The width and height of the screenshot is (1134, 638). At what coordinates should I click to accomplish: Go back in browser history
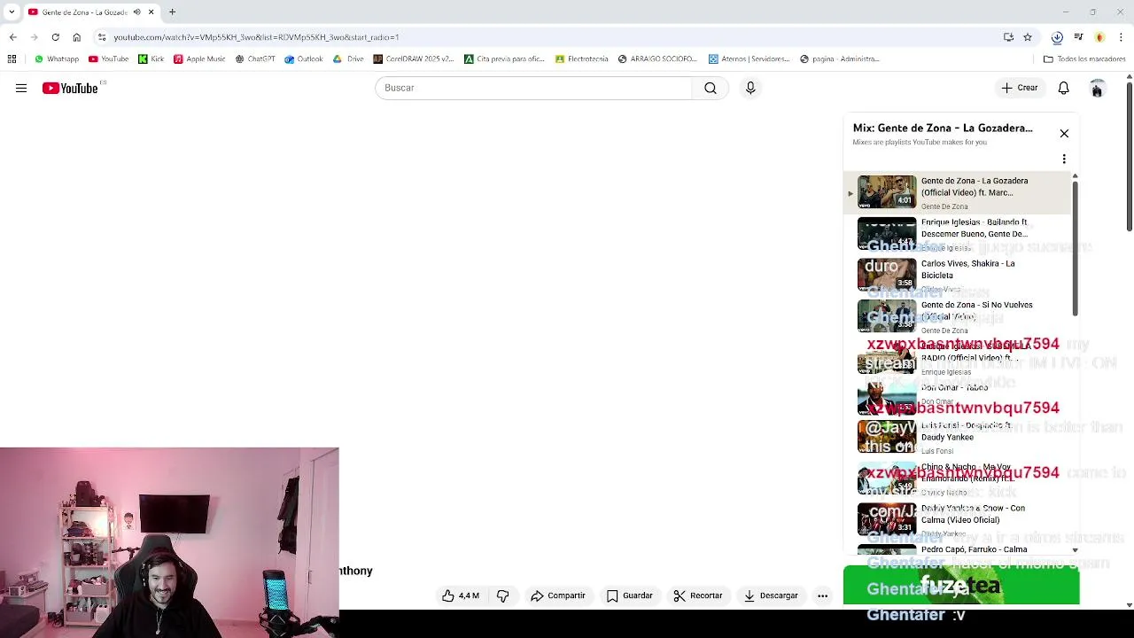[12, 37]
